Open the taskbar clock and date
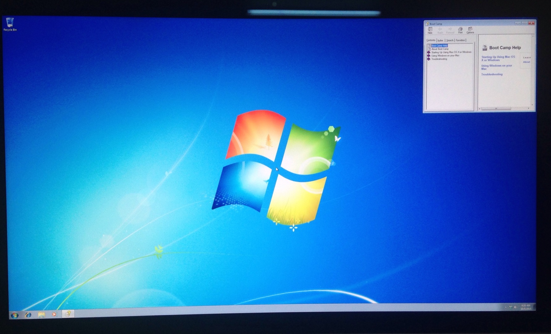 [526, 307]
